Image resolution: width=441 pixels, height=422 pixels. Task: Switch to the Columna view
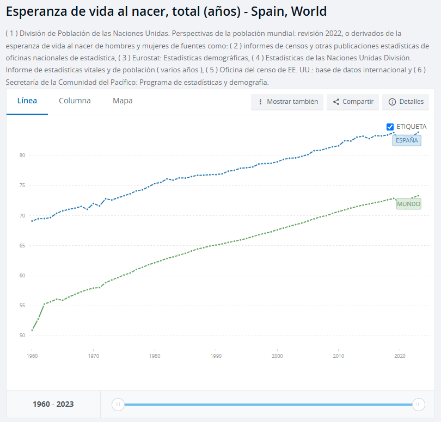[x=75, y=101]
